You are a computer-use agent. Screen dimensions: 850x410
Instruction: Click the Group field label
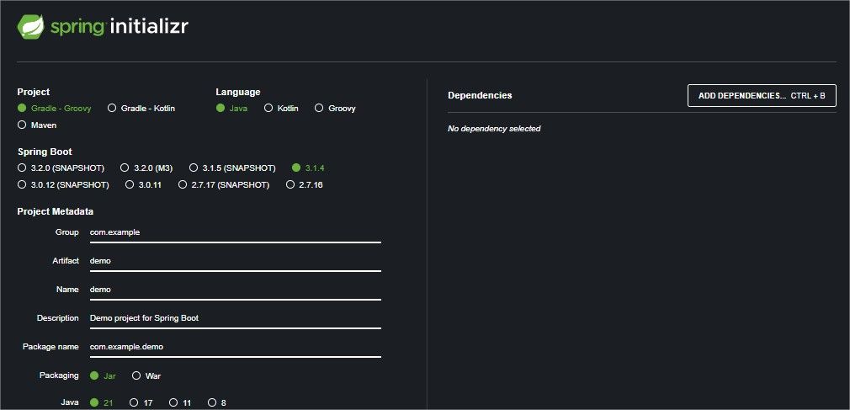coord(67,232)
